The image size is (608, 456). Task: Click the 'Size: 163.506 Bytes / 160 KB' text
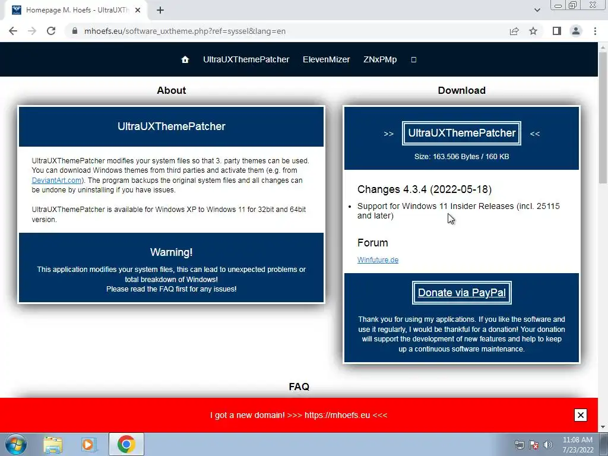point(461,157)
